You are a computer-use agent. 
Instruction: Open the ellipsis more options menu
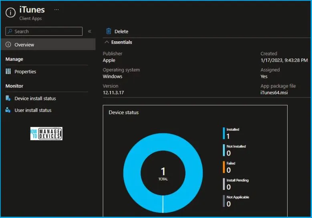click(x=56, y=10)
